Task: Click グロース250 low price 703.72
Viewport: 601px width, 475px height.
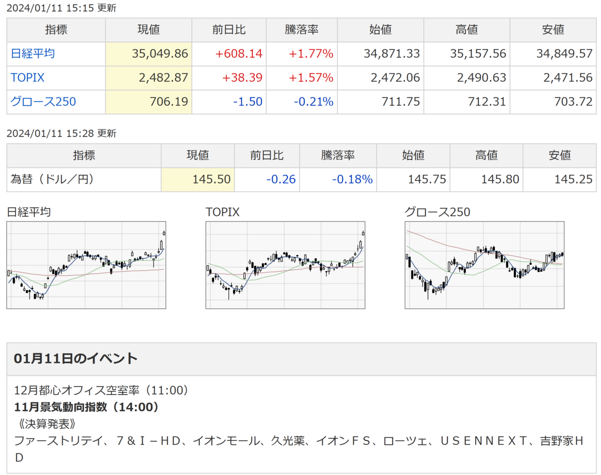Action: click(573, 102)
